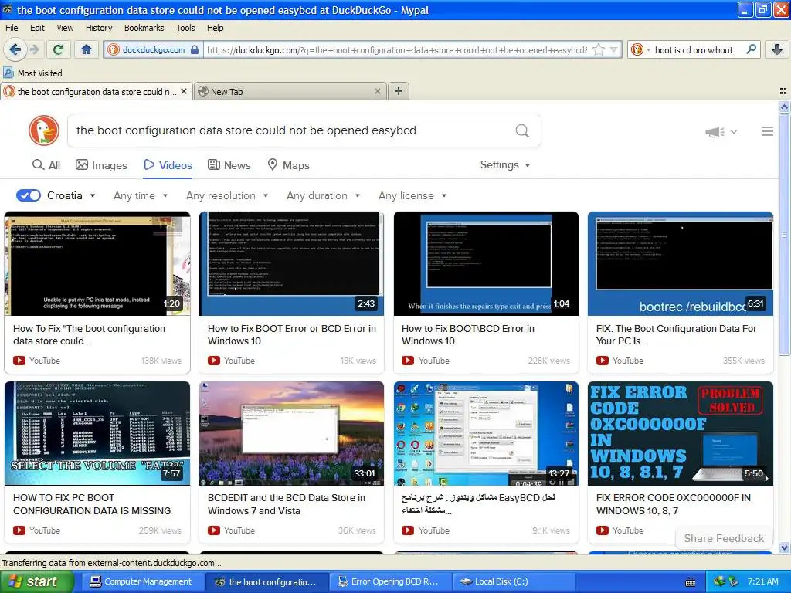Open the downloads arrow button

tap(777, 49)
